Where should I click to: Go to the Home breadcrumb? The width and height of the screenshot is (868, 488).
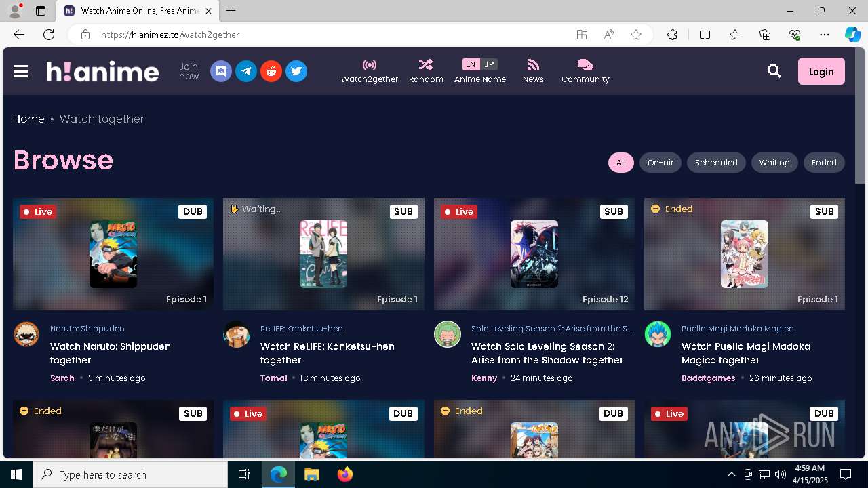(x=28, y=119)
